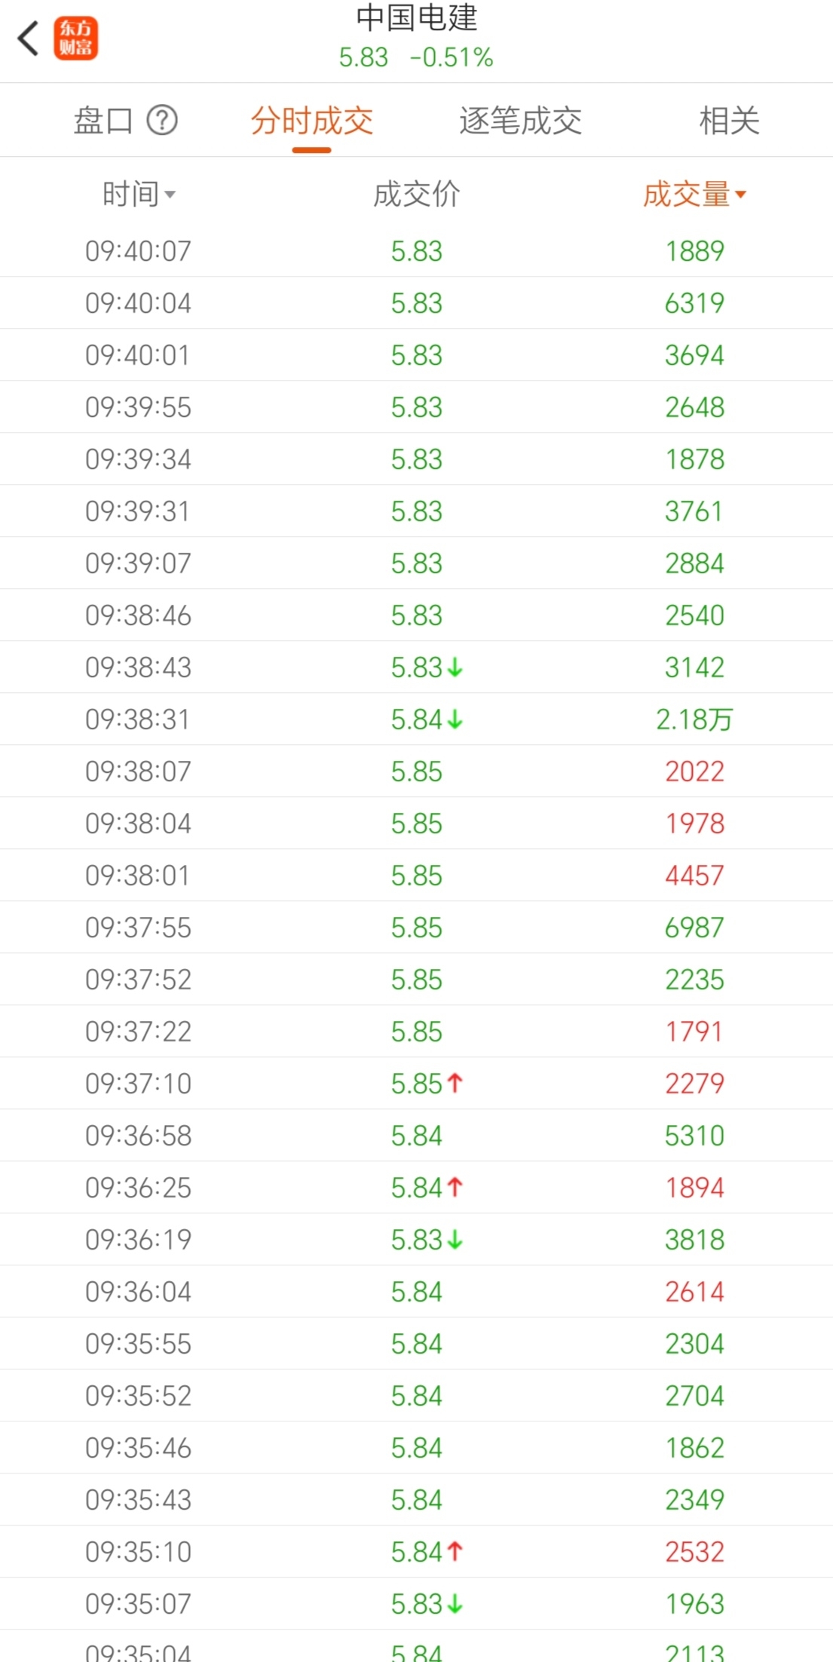Tap the red up arrow at 09:36:25
This screenshot has height=1662, width=833.
455,1188
